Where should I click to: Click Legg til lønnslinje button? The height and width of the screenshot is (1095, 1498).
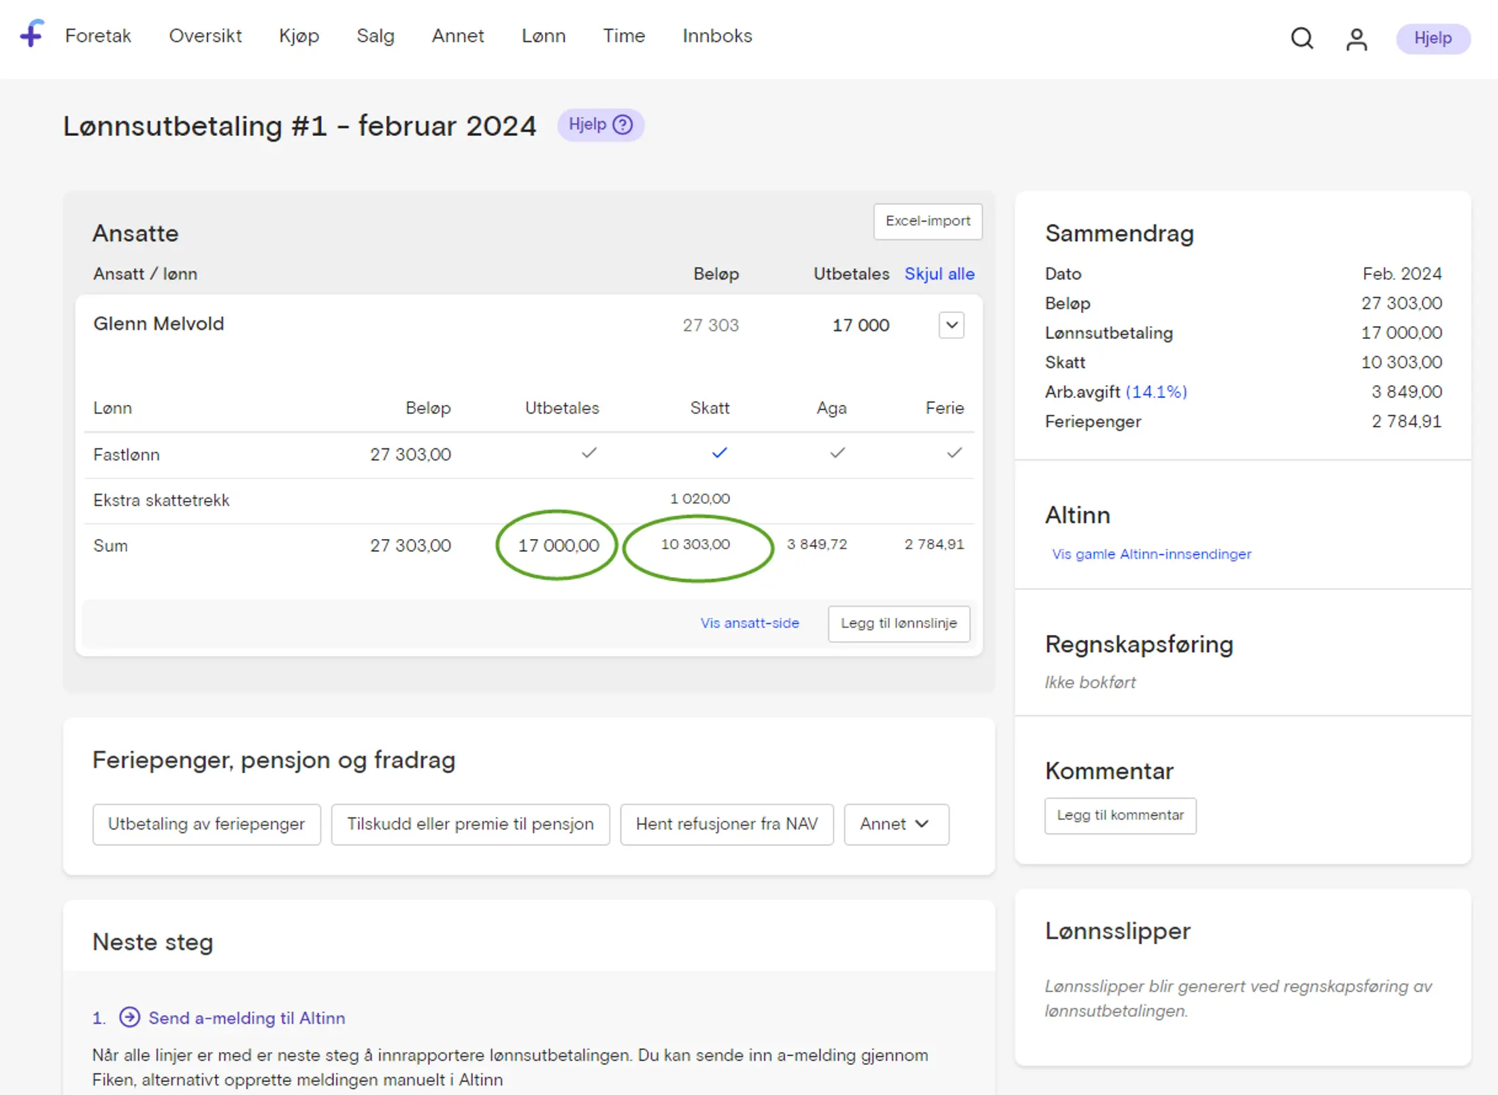pos(898,623)
